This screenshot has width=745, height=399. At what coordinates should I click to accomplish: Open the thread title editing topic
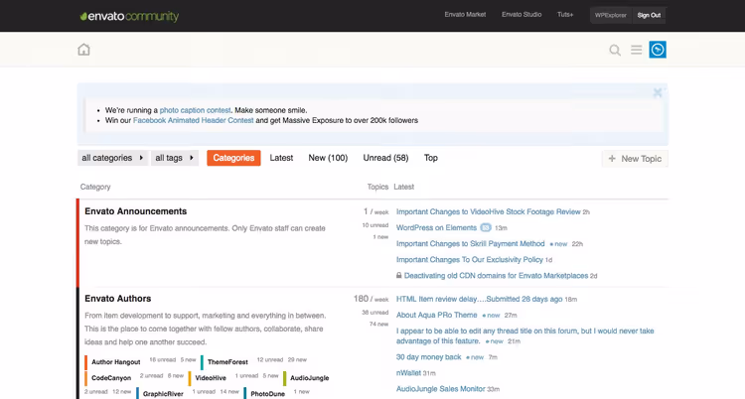[x=525, y=335]
